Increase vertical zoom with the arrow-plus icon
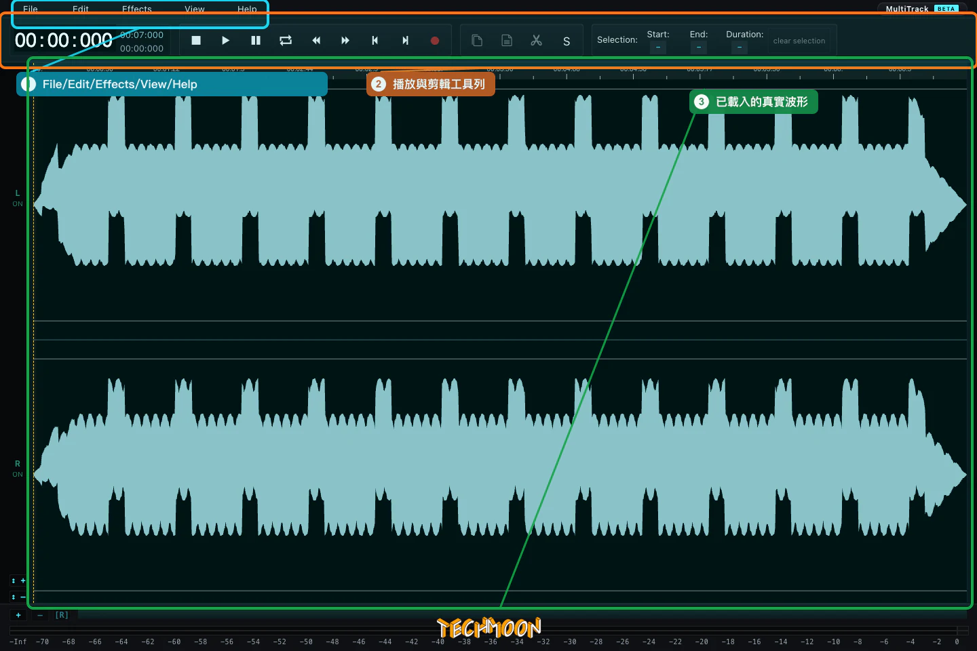The width and height of the screenshot is (977, 651). tap(18, 580)
